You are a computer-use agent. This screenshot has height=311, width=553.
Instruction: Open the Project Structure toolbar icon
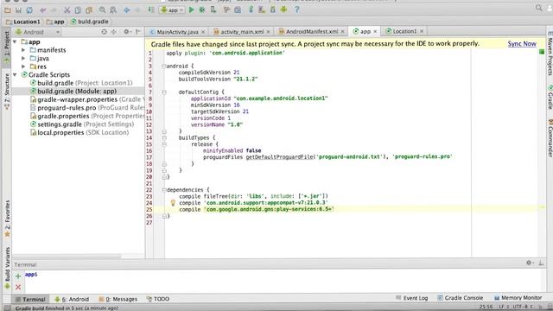click(x=238, y=10)
